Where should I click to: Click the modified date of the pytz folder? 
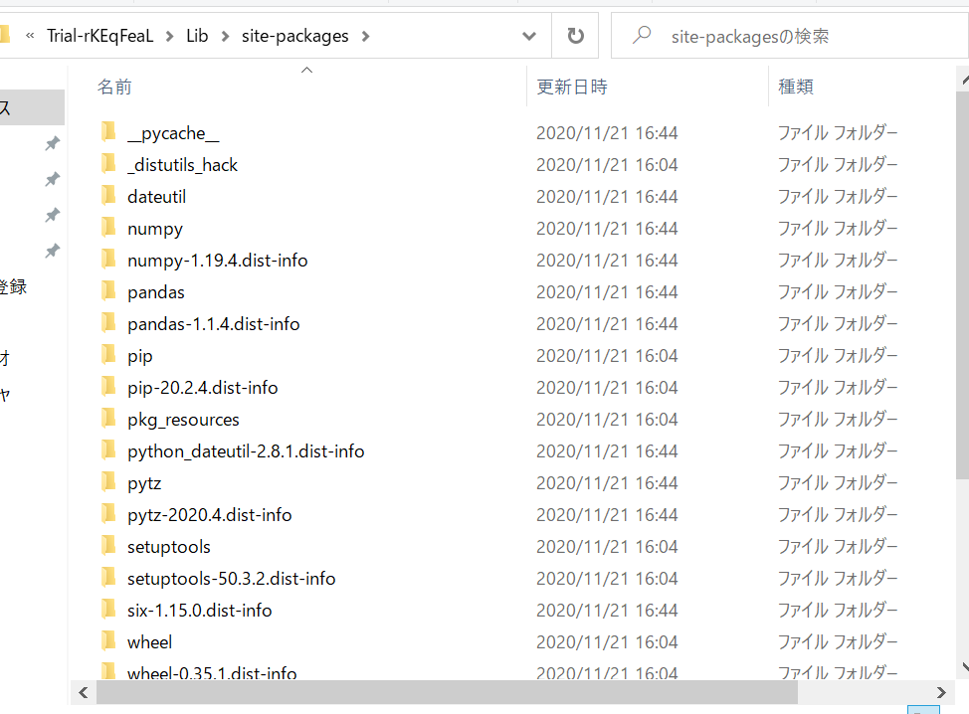pos(607,483)
